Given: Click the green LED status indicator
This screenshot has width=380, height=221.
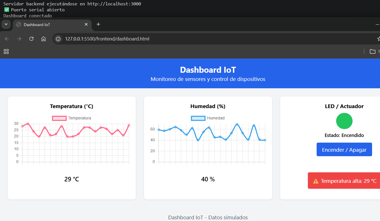Looking at the screenshot, I should coord(344,121).
